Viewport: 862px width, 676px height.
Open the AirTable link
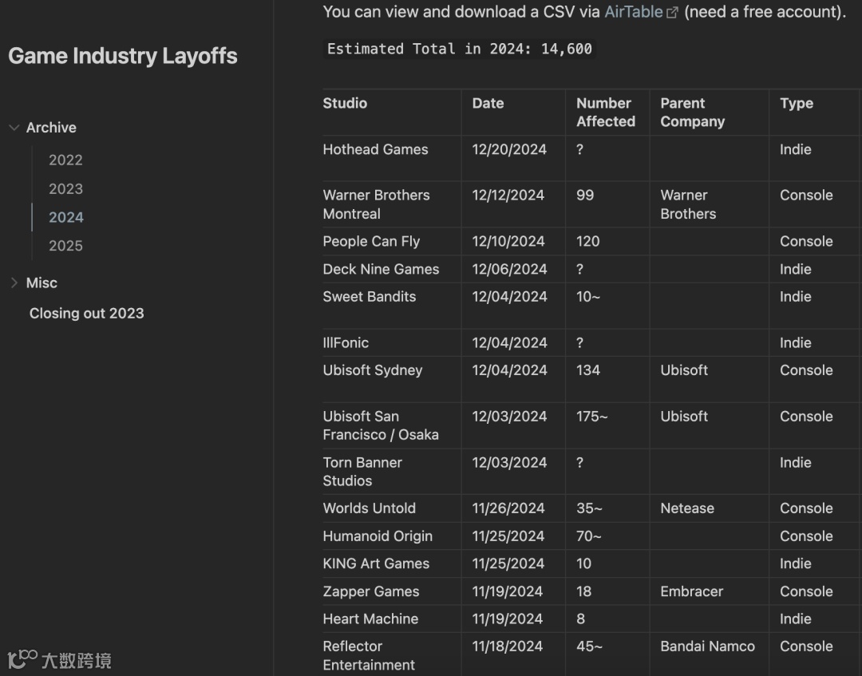point(633,12)
